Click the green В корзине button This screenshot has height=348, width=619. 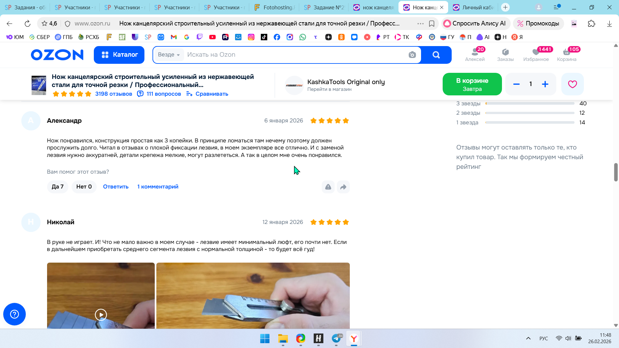472,84
